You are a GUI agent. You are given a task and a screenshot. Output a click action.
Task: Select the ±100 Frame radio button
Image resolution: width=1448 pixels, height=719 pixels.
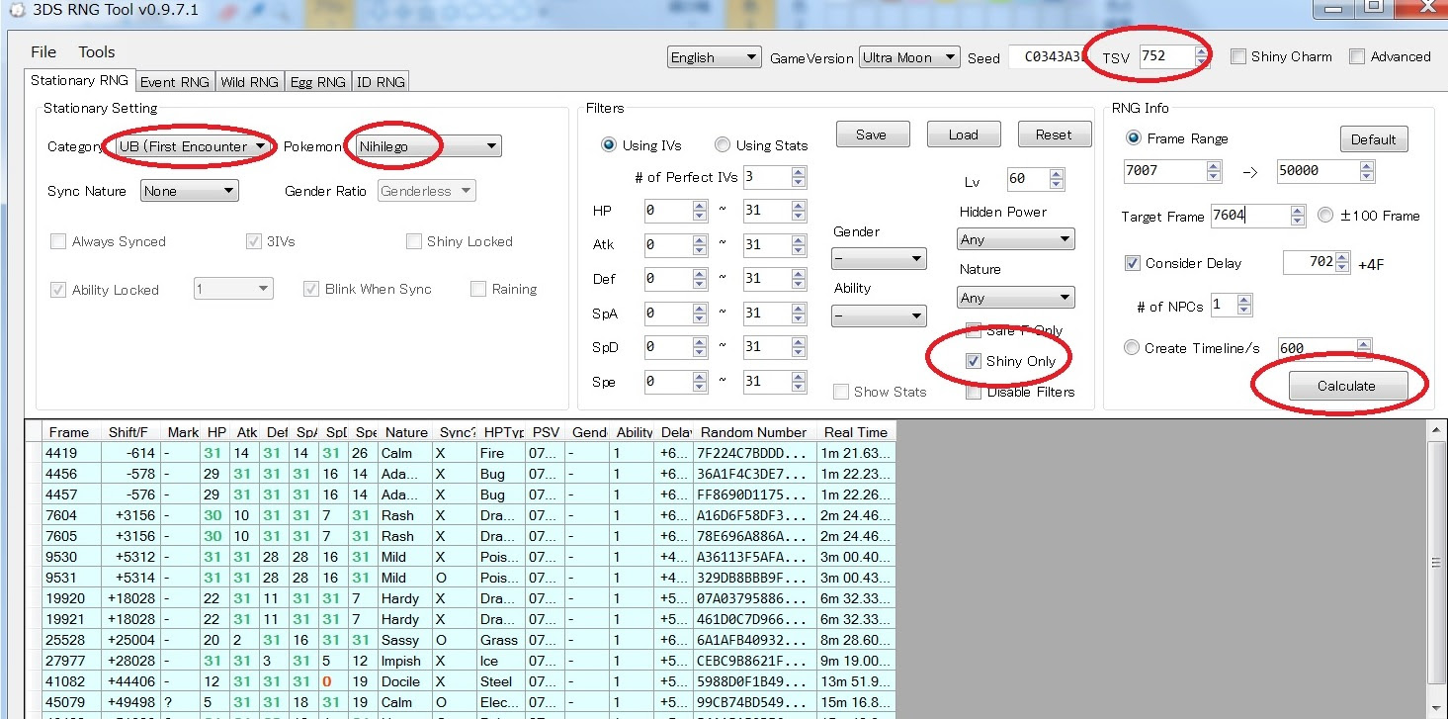1325,215
